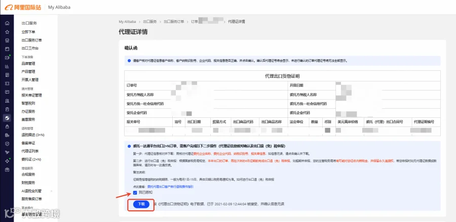
Task: Click the customer contacts people icon in sidebar
Action: point(7,101)
